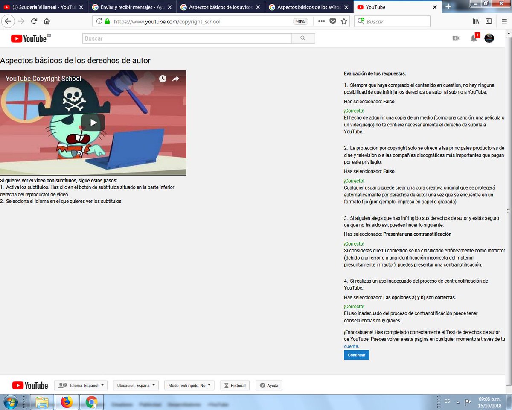This screenshot has height=410, width=512.
Task: Click the browser forward arrow
Action: 21,21
